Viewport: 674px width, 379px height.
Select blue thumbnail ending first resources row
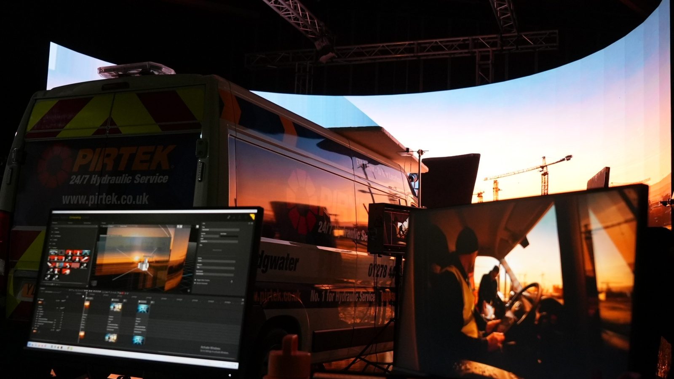click(86, 253)
